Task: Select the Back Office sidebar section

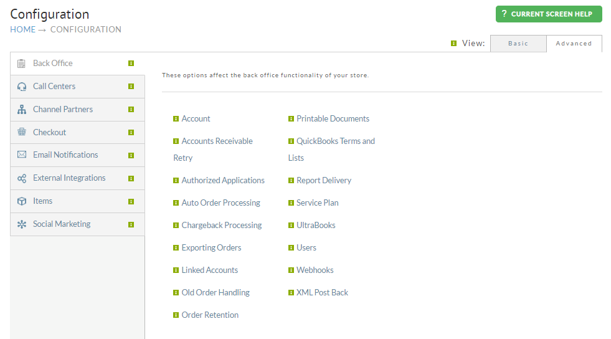Action: (78, 63)
